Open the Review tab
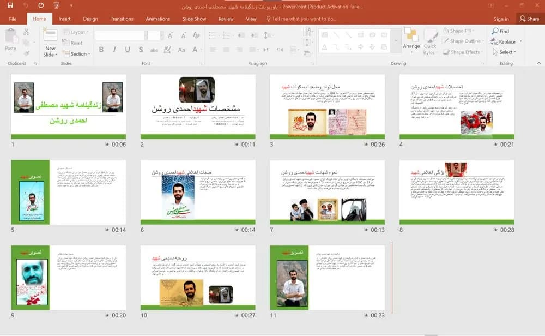 click(226, 19)
